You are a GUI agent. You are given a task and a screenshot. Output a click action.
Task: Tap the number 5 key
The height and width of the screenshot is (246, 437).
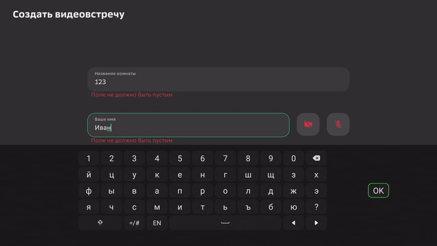pyautogui.click(x=180, y=158)
